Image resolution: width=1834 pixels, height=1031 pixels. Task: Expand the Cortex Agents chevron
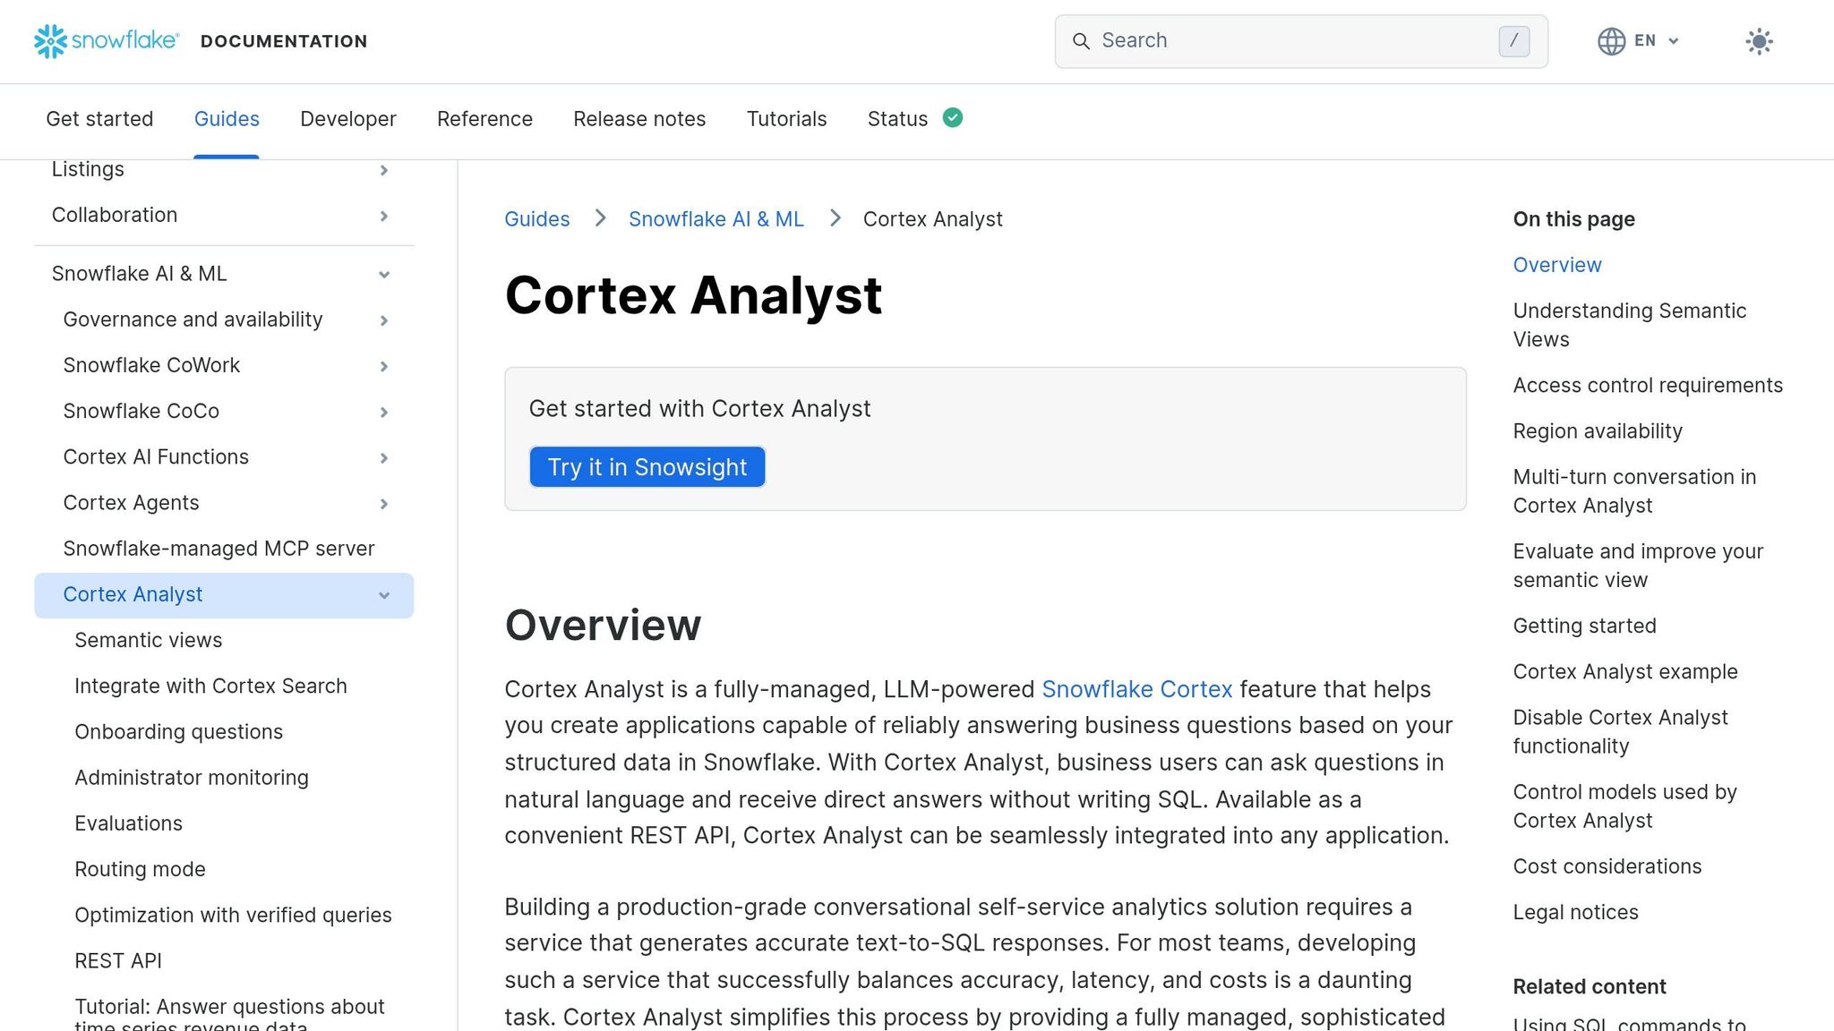click(384, 504)
